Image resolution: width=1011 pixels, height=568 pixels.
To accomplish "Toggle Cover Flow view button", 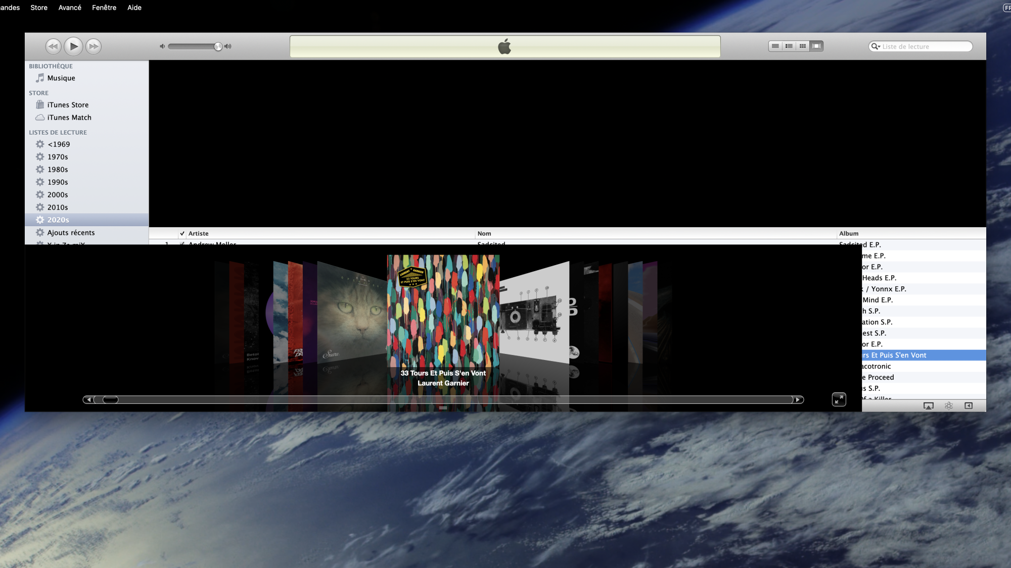I will 816,46.
